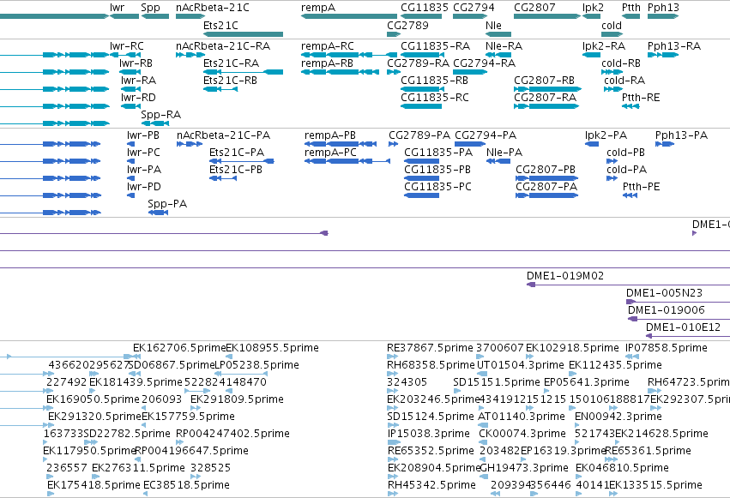Select the IP15038.3prime EST
This screenshot has width=730, height=498.
click(394, 442)
